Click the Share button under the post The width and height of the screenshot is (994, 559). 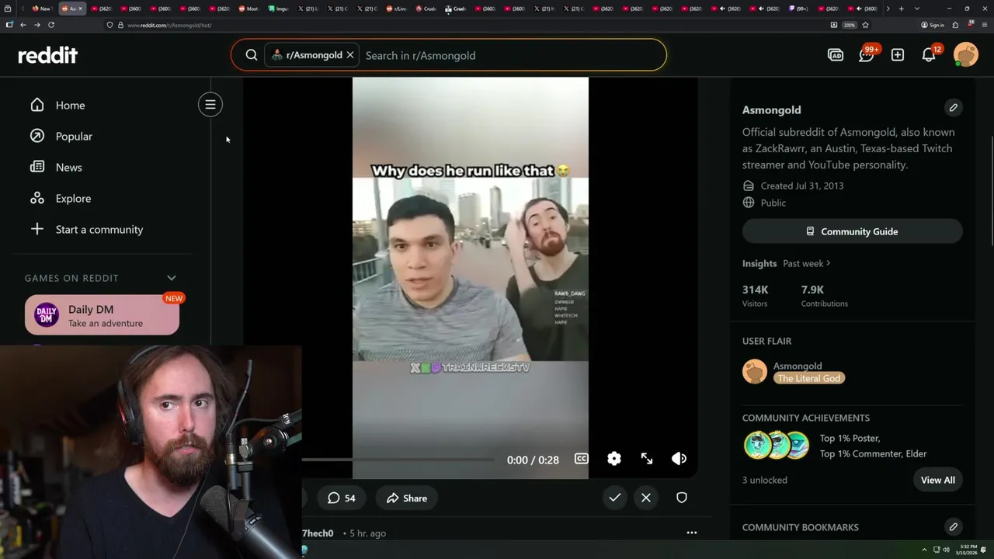click(x=407, y=498)
